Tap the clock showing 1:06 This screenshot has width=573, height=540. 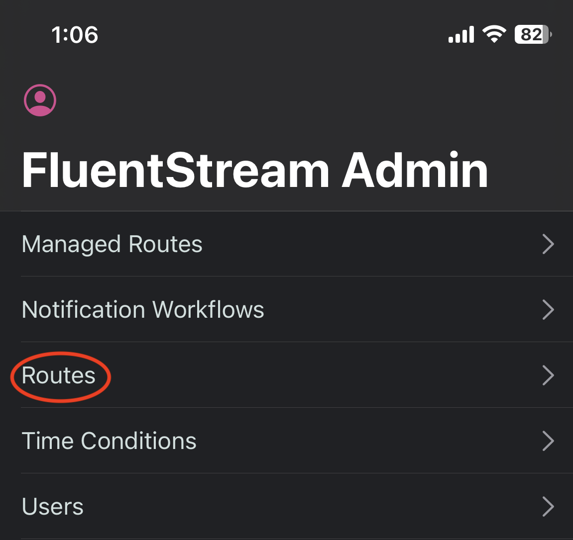coord(75,34)
